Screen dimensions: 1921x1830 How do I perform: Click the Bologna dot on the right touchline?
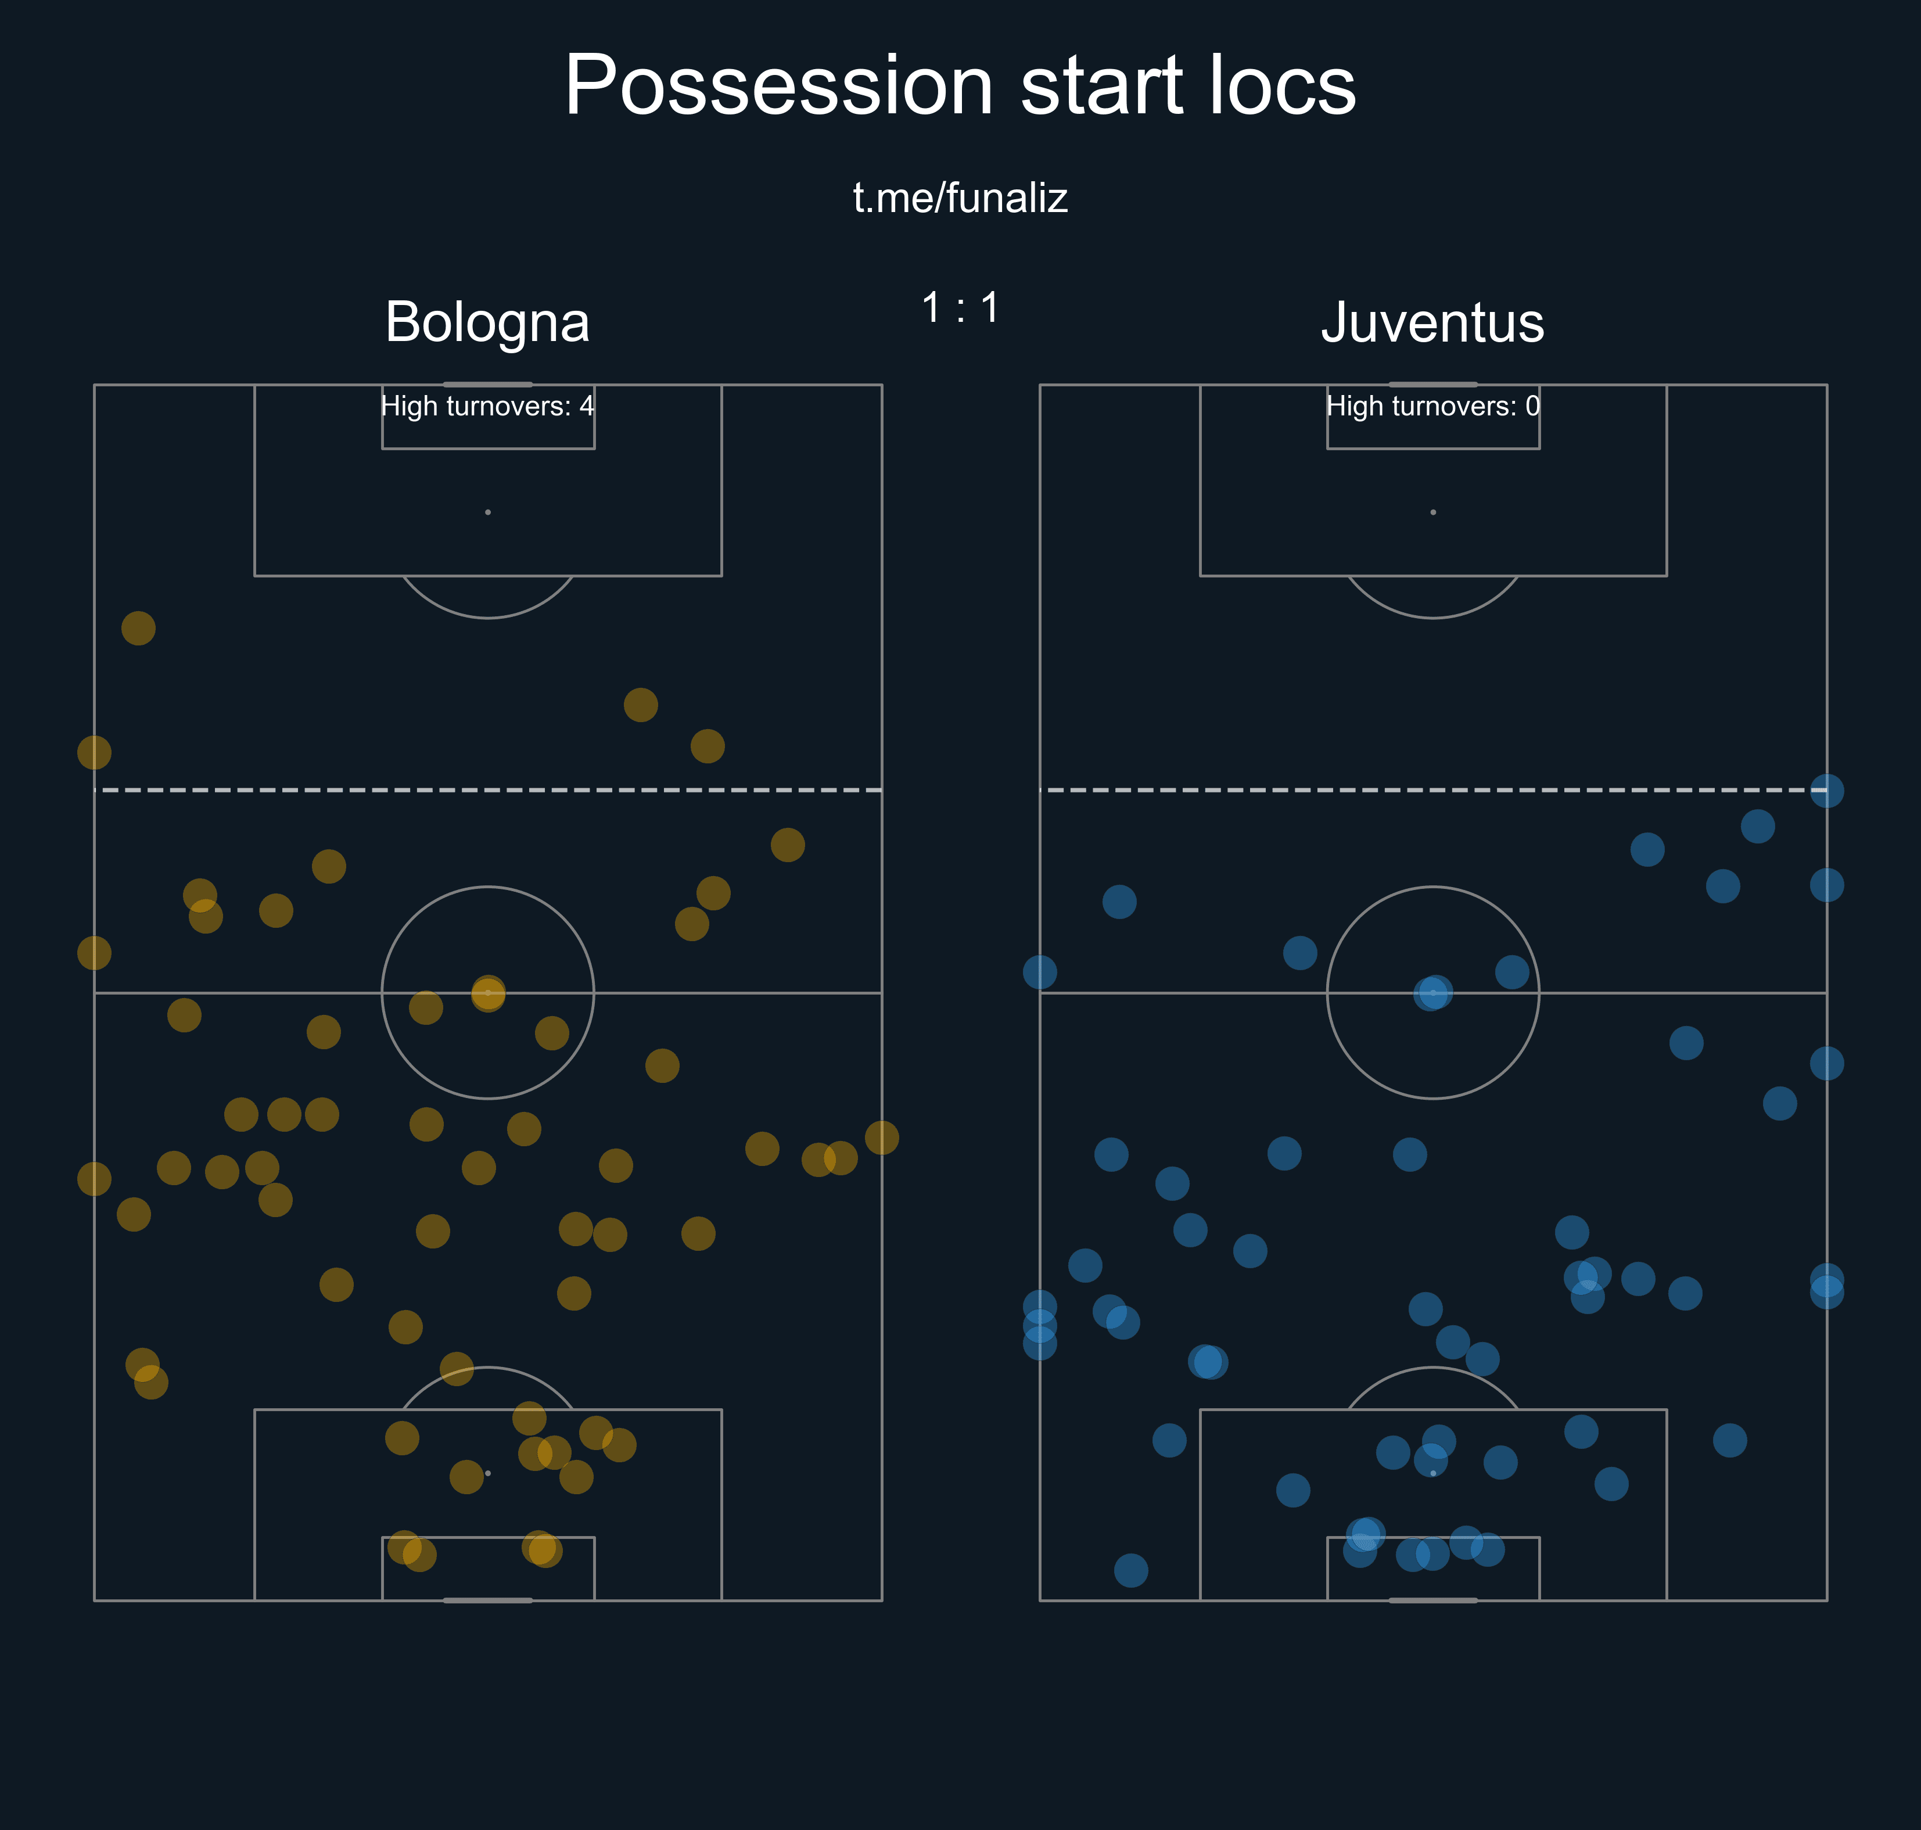[882, 1138]
